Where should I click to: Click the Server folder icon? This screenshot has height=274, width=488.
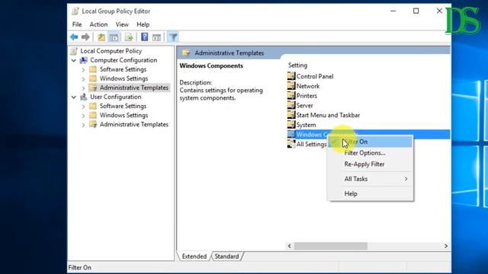291,105
